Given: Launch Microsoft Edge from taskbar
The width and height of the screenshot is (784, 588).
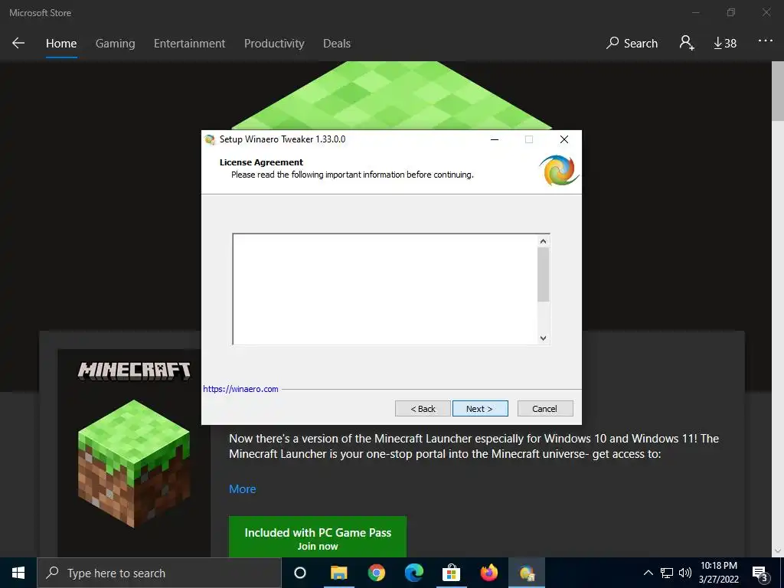Looking at the screenshot, I should coord(414,573).
